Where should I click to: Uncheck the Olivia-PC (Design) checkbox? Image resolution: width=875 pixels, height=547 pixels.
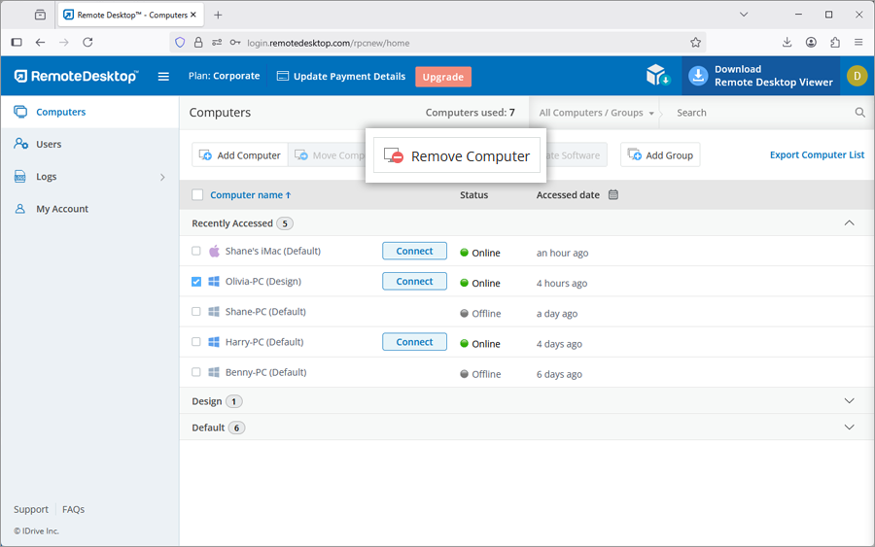pyautogui.click(x=196, y=282)
